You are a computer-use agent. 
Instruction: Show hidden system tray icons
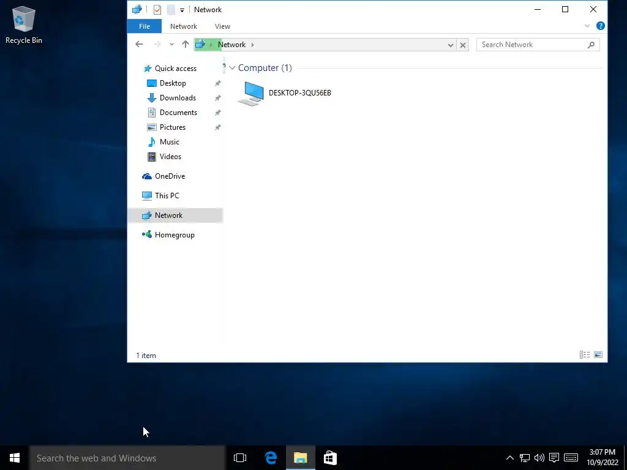(510, 458)
